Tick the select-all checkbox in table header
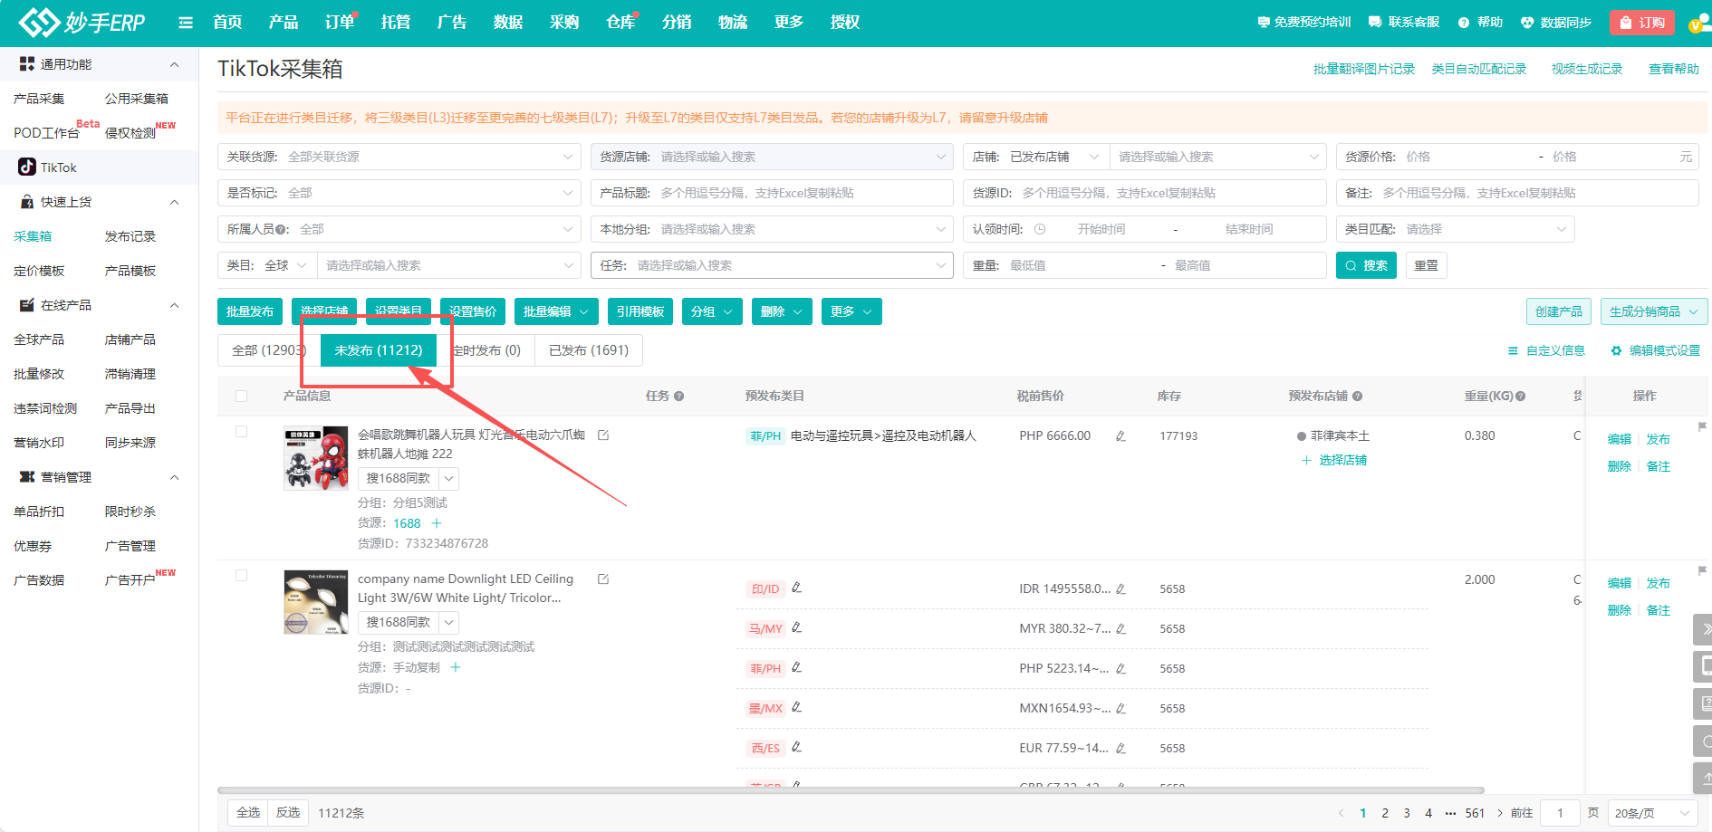1712x832 pixels. pyautogui.click(x=241, y=396)
